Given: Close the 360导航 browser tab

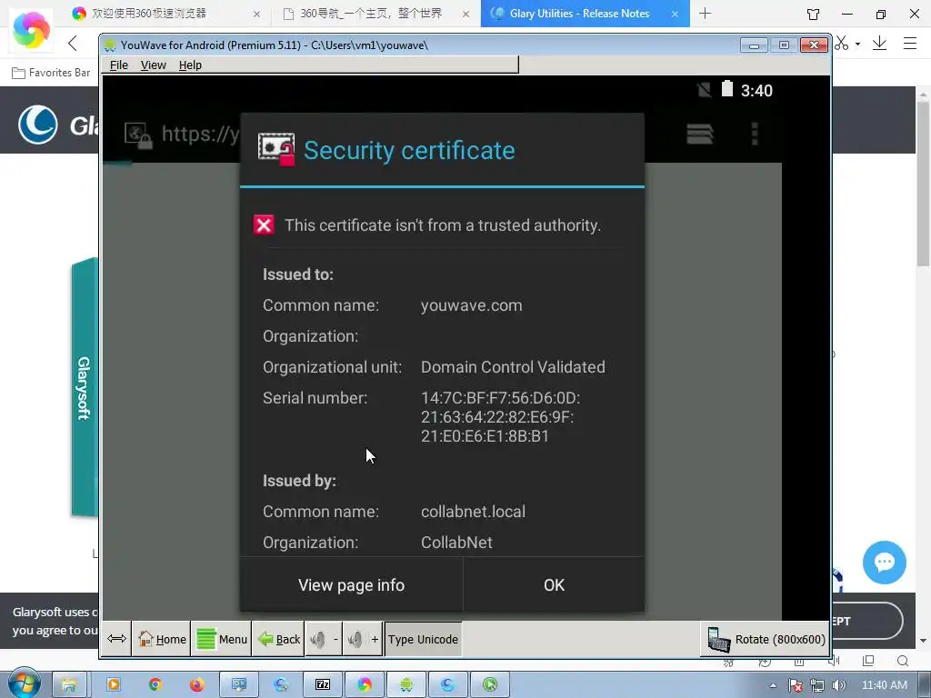Looking at the screenshot, I should (x=466, y=15).
